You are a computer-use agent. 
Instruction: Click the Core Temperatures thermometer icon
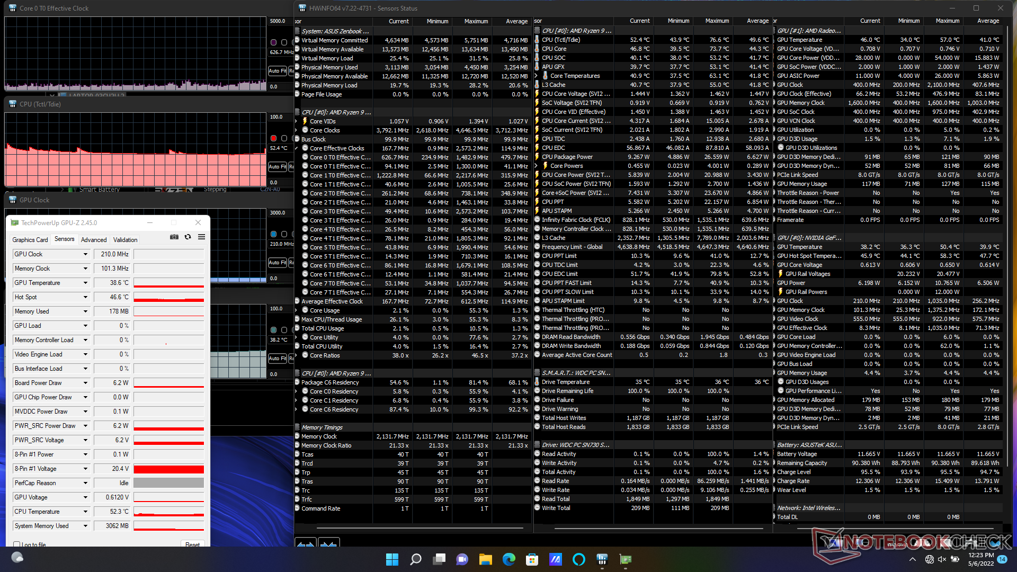(545, 76)
